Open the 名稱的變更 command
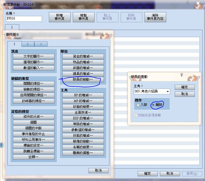 click(83, 147)
